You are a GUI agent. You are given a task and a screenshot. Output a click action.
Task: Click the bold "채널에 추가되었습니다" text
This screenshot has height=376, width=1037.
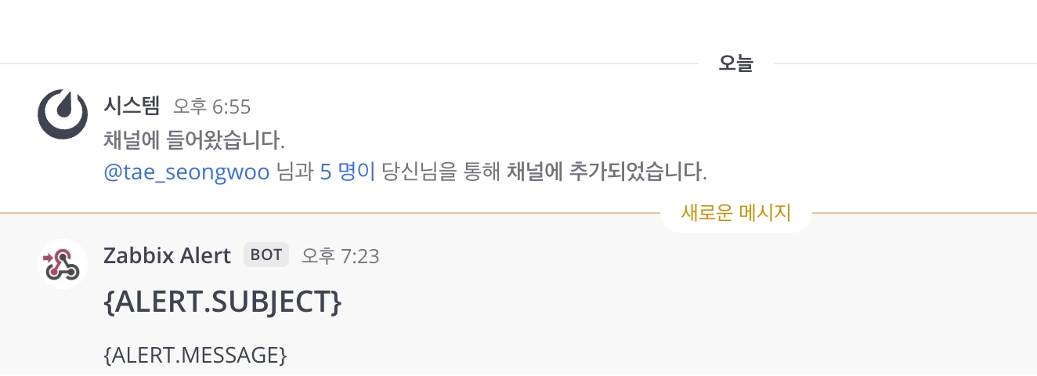604,171
